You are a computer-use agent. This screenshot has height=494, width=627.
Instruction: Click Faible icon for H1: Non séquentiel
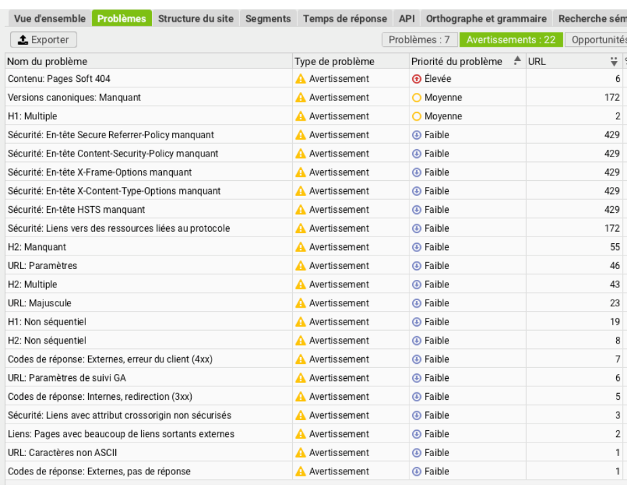click(x=416, y=322)
